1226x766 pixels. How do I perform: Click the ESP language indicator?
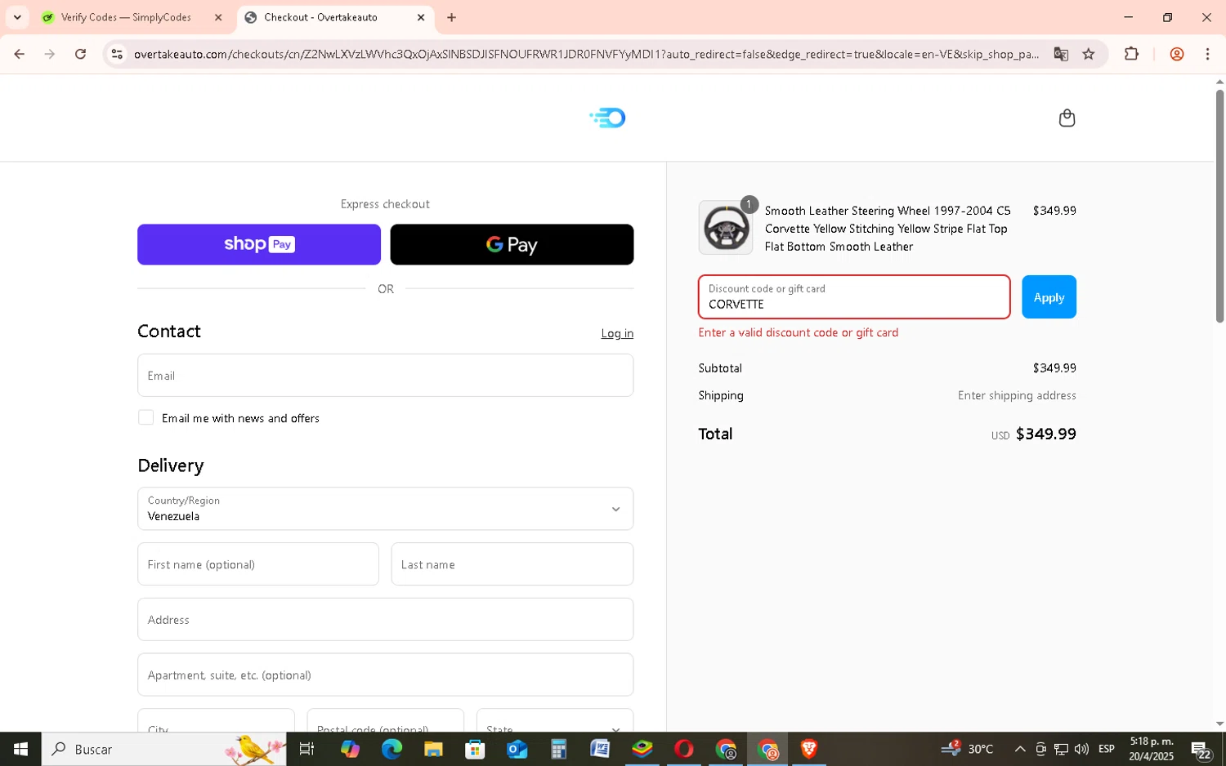[1107, 749]
